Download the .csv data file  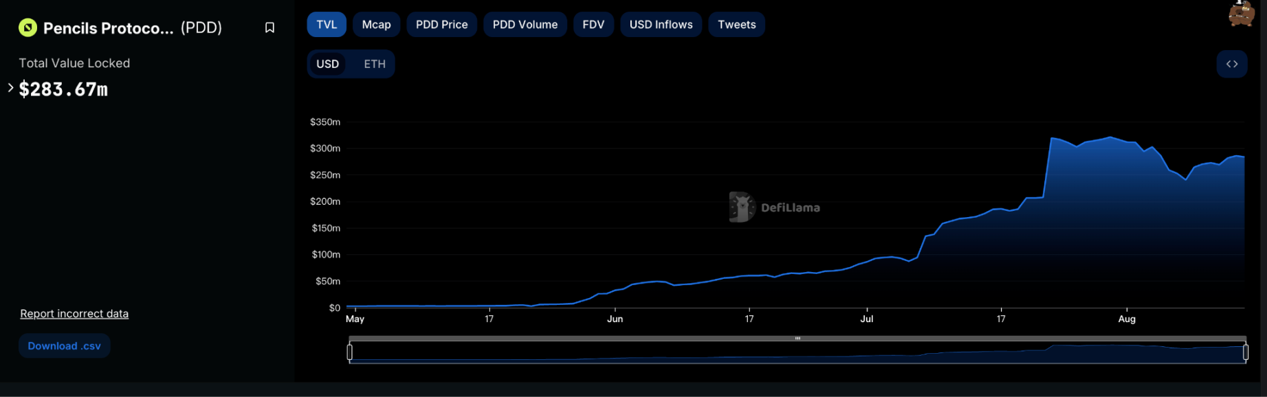pyautogui.click(x=64, y=346)
